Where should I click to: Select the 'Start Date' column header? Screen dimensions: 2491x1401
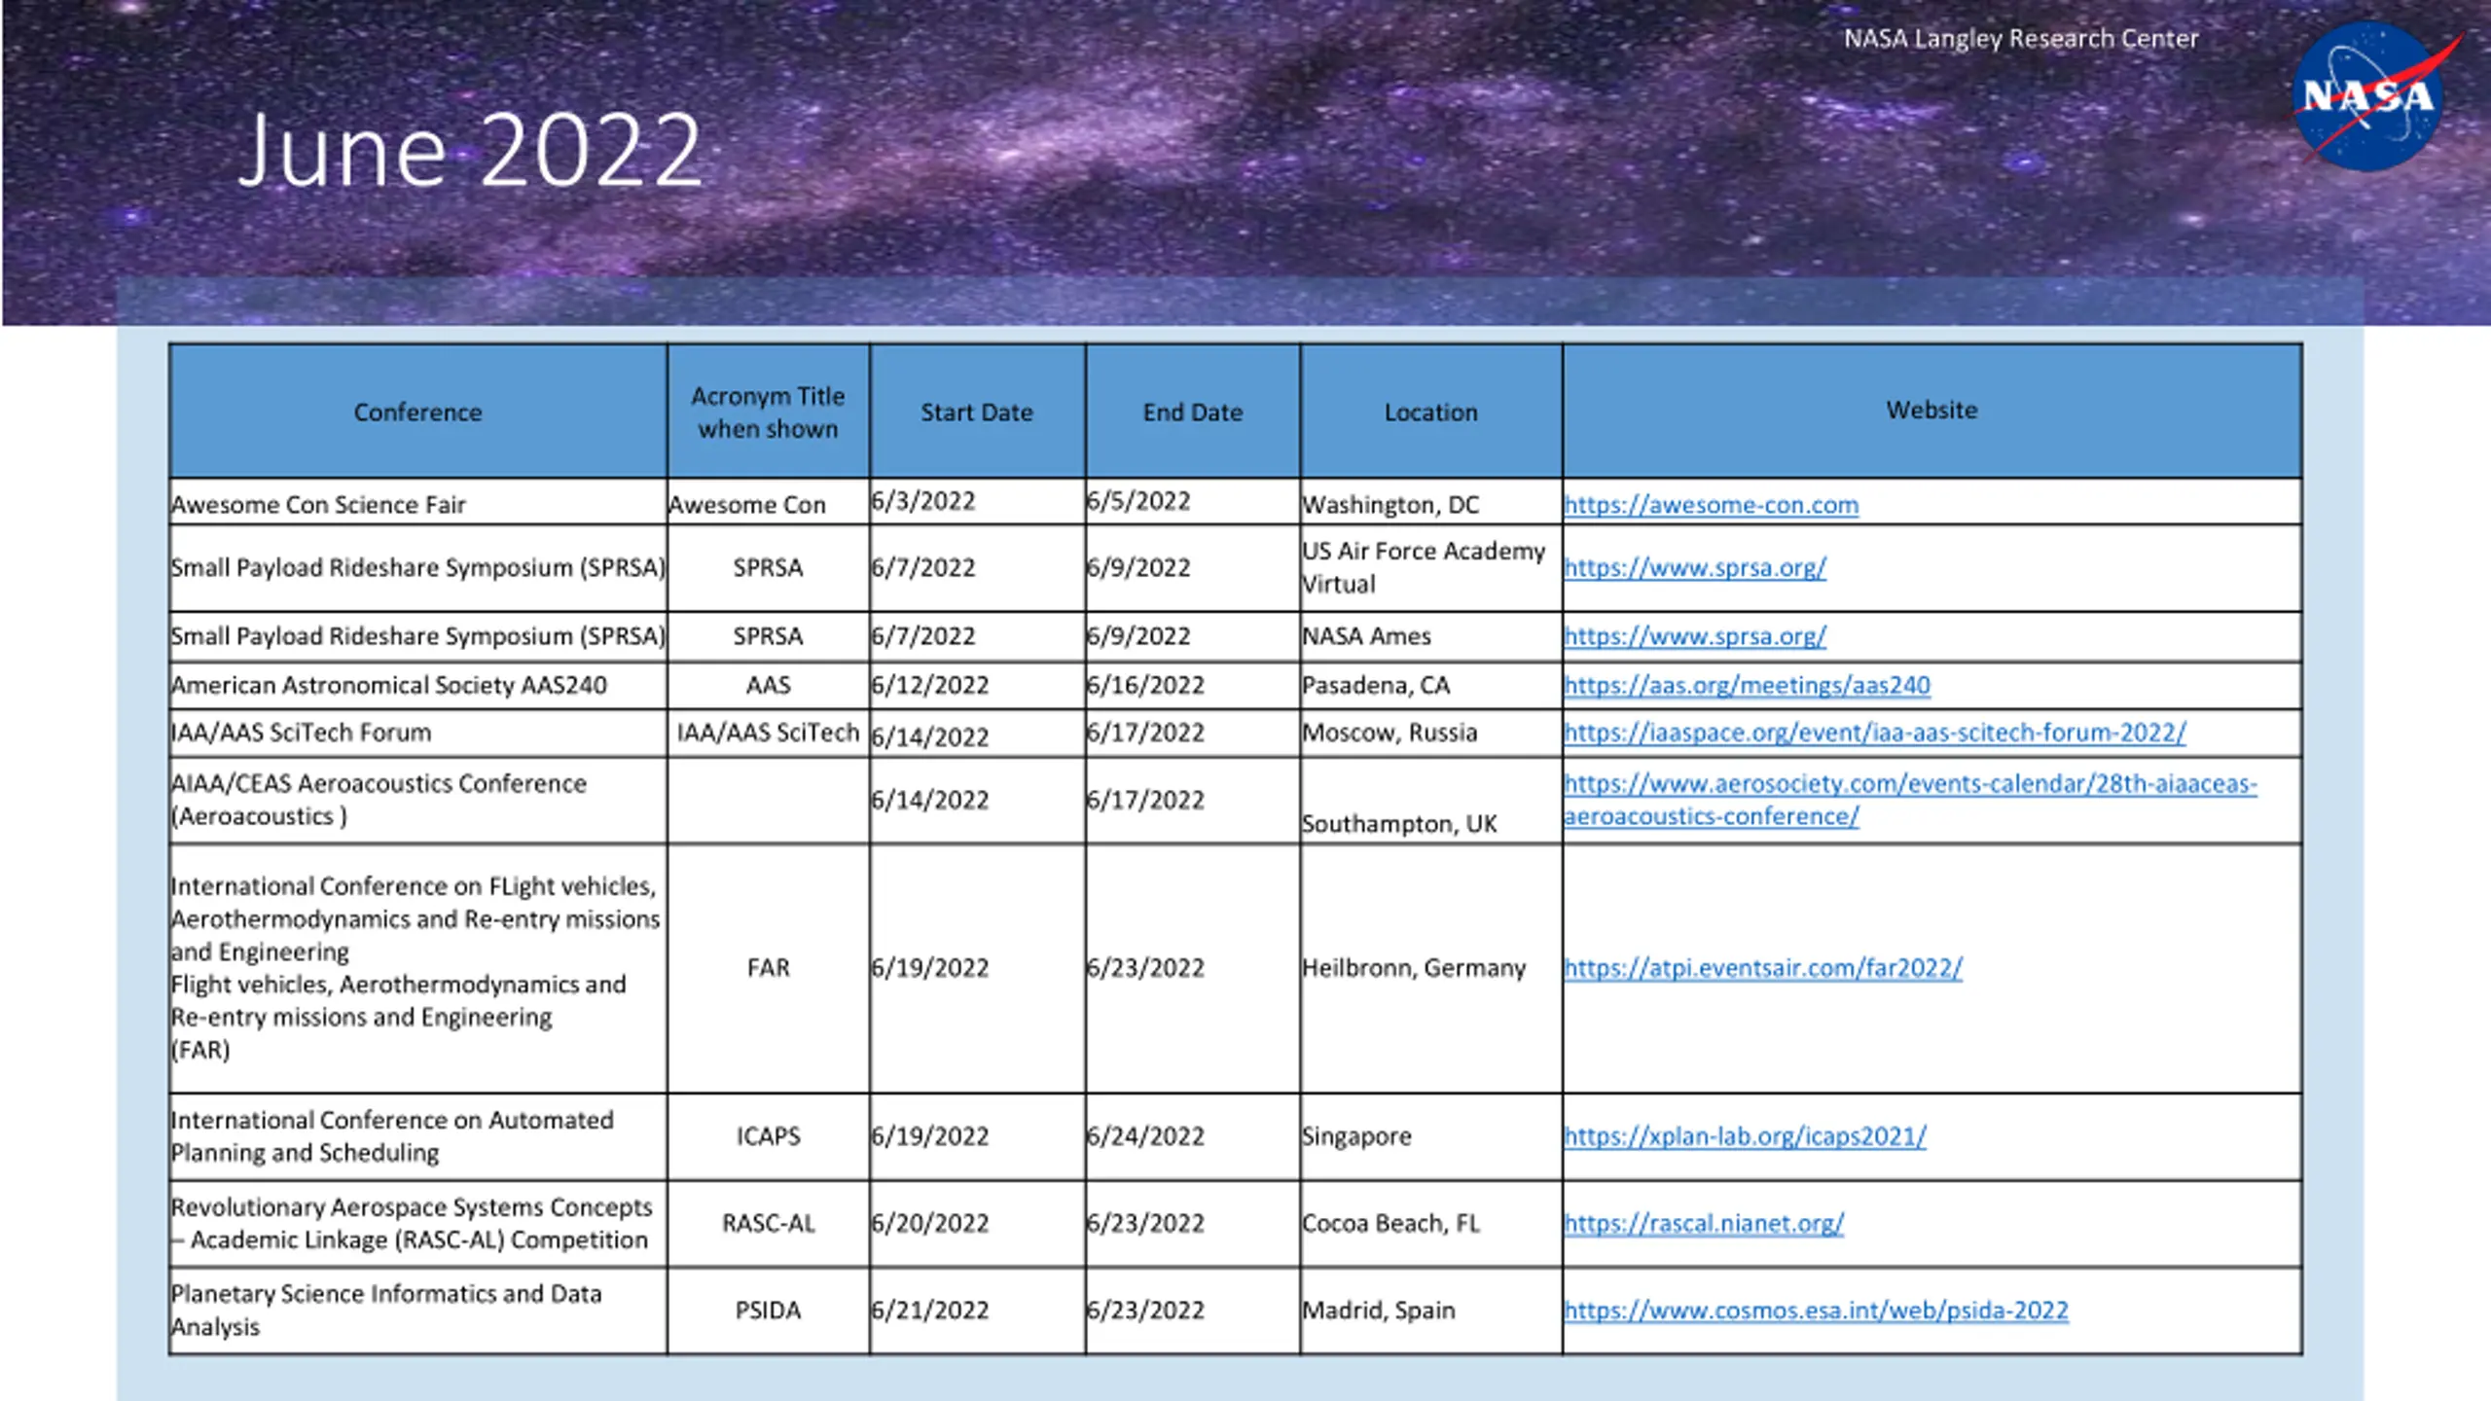977,412
